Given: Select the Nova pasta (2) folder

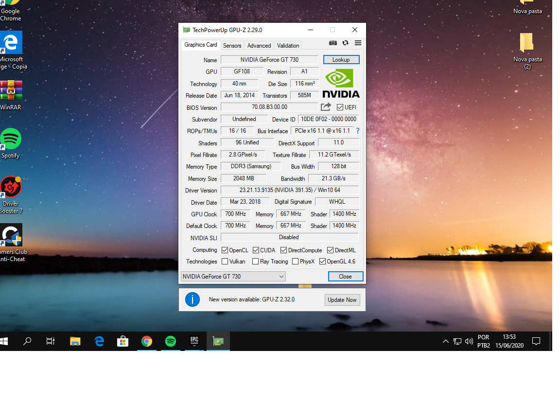Looking at the screenshot, I should [x=527, y=51].
